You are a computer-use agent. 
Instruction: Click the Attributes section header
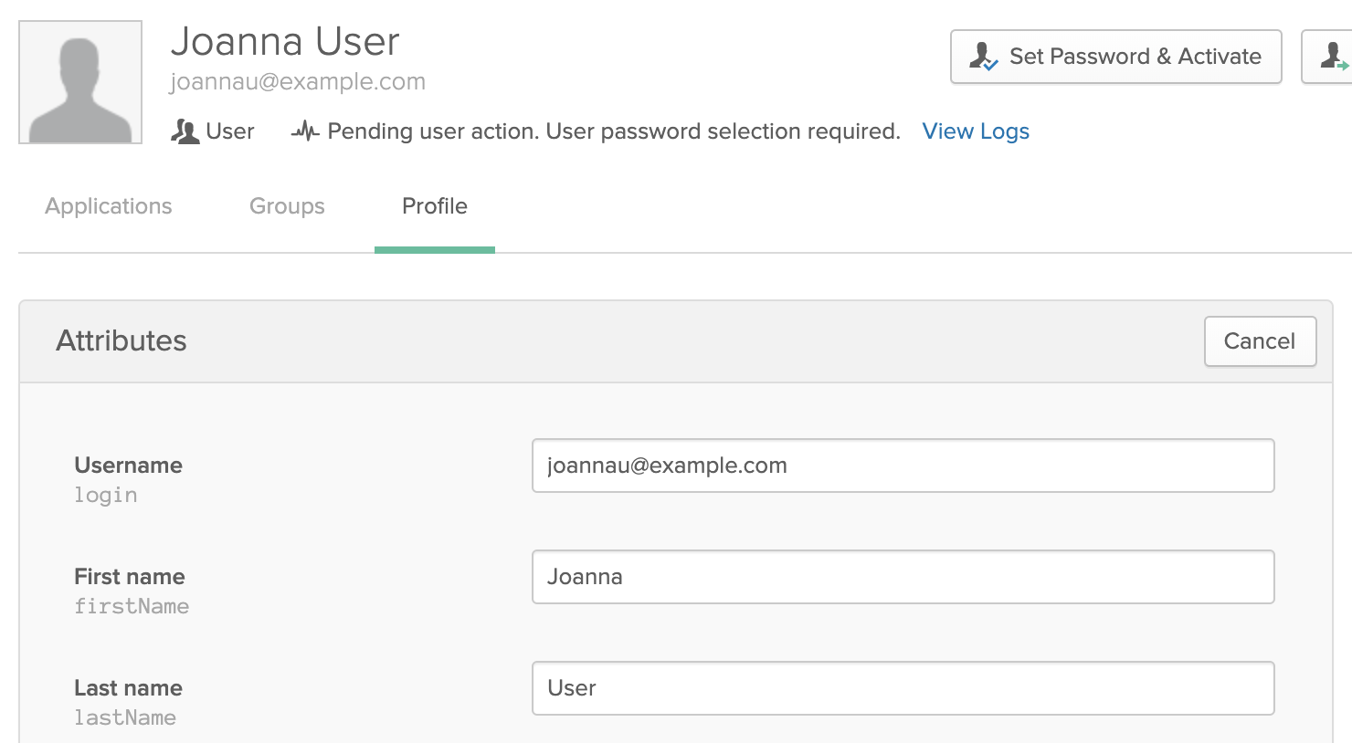(x=121, y=340)
